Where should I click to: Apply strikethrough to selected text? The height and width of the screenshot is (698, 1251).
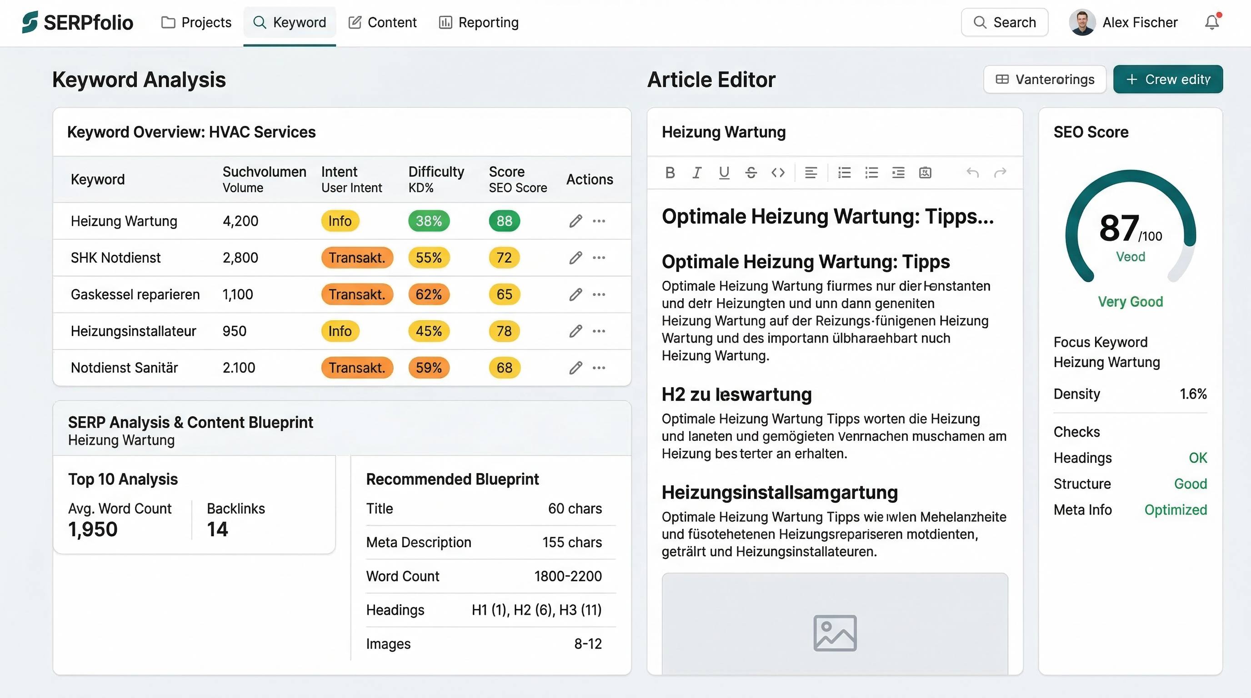point(751,172)
